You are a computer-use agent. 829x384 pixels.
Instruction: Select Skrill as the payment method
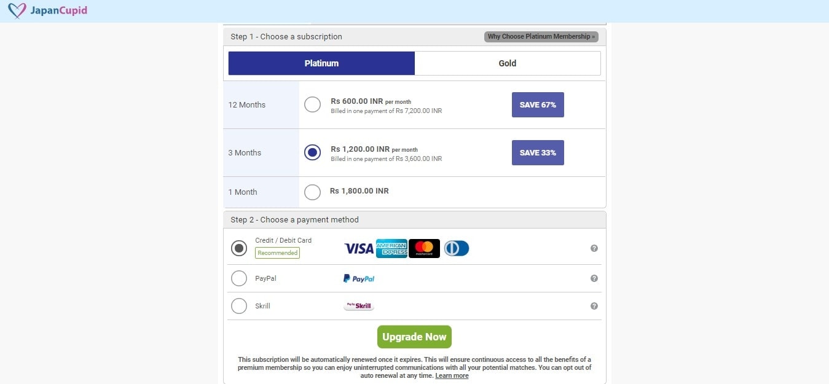[239, 305]
